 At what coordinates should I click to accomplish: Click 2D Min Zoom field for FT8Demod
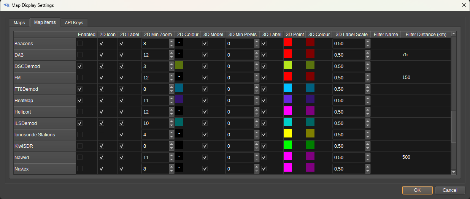click(x=155, y=89)
